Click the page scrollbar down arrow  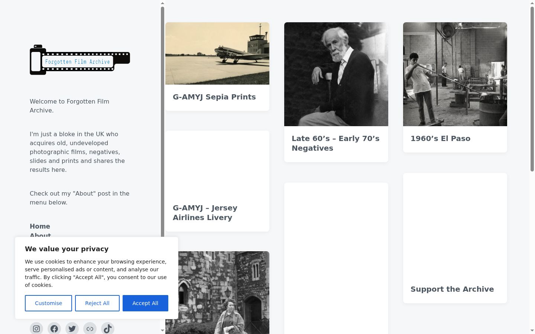pyautogui.click(x=532, y=330)
